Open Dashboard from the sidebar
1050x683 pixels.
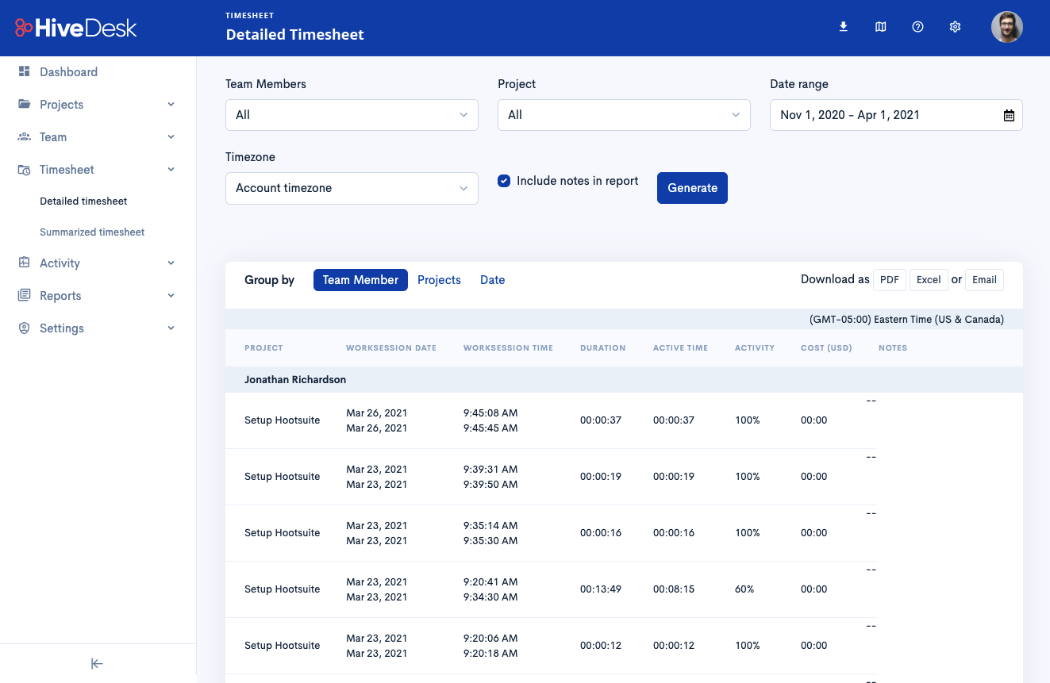[68, 72]
